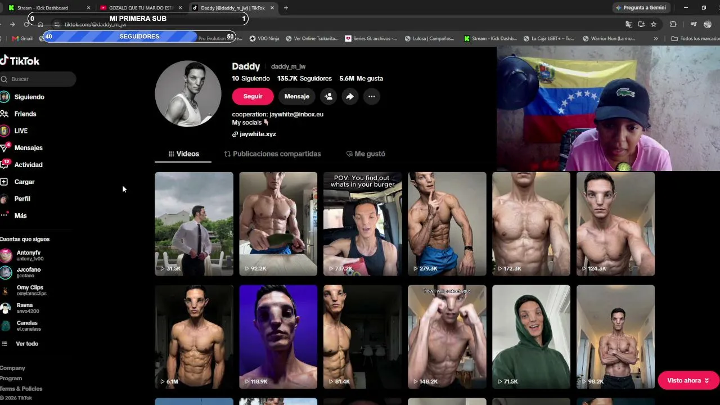Click the Mensaje button
Screen dimensions: 720x405
point(296,96)
